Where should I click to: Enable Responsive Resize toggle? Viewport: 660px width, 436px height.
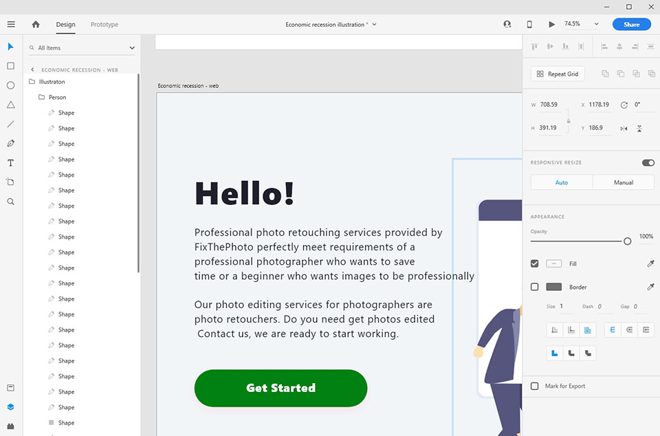(x=647, y=163)
